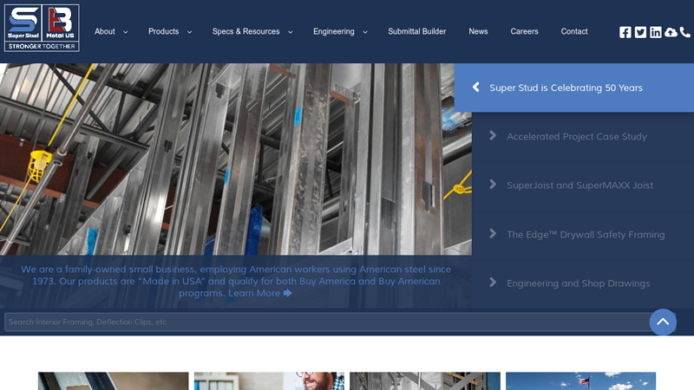Screen dimensions: 694x390
Task: Expand the Products dropdown menu
Action: pos(170,32)
